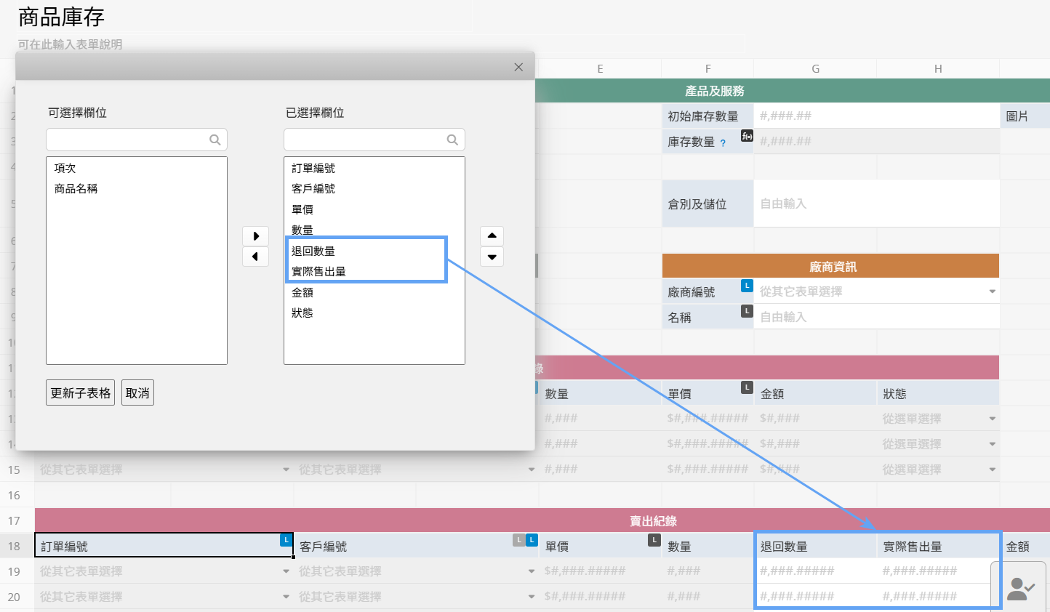This screenshot has width=1050, height=612.
Task: Close the field selection dialog
Action: 518,67
